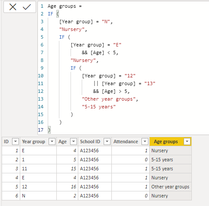Screen dimensions: 209x206
Task: Click ID cell 4 in the table
Action: coord(11,178)
